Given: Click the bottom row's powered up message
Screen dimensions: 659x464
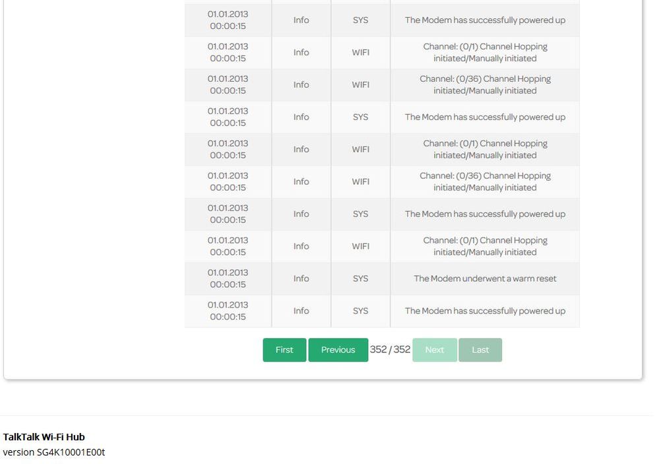Looking at the screenshot, I should pos(485,311).
